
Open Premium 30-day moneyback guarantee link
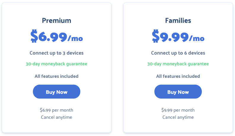[57, 64]
